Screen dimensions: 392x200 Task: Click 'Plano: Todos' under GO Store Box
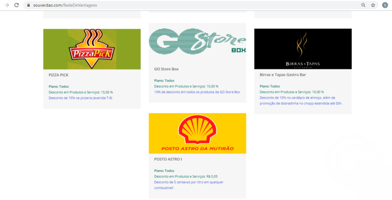[164, 81]
